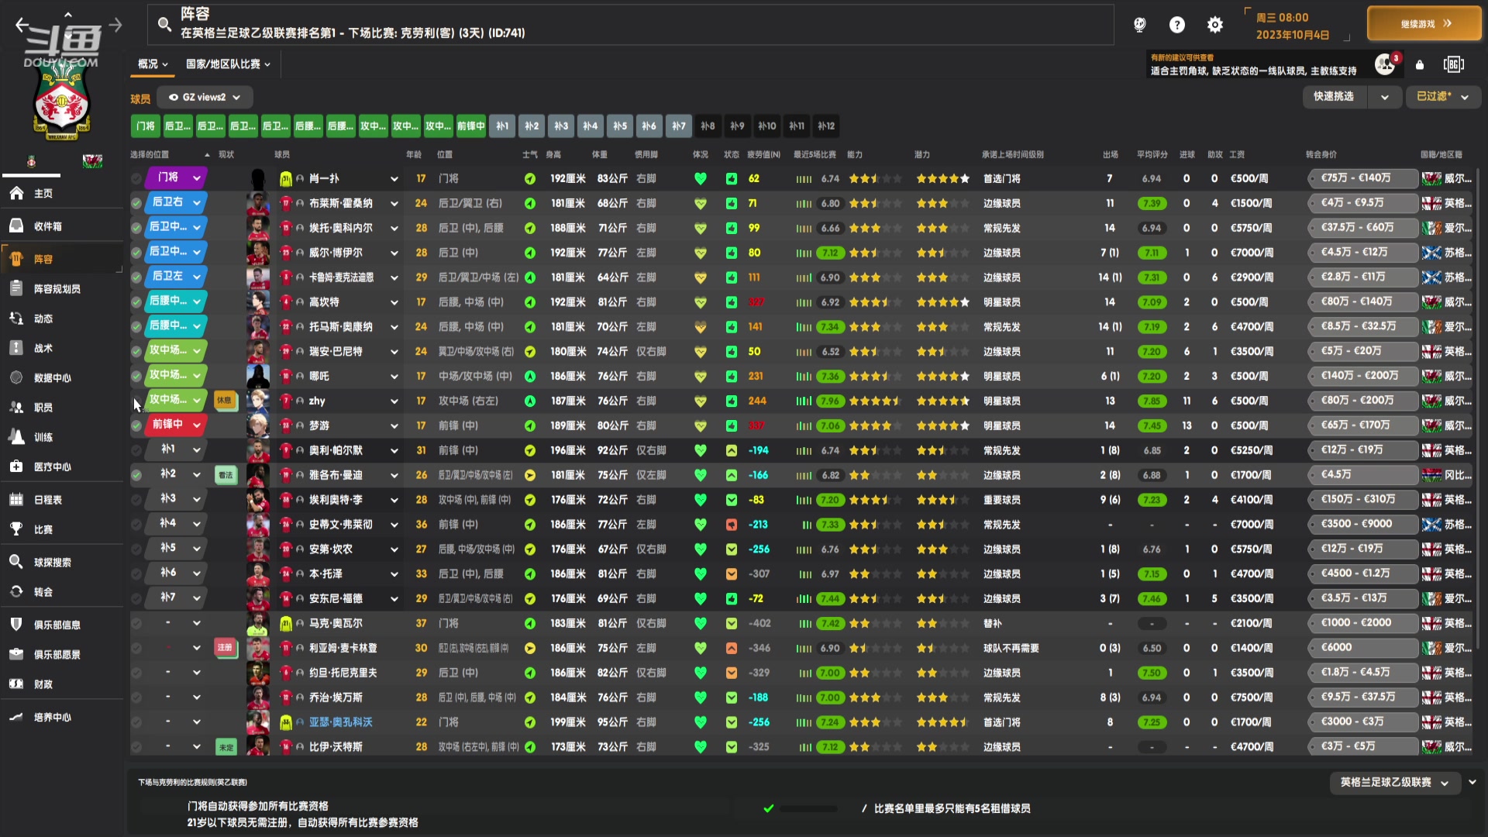Open the development centre icon
Screen dimensions: 1488x837
pyautogui.click(x=16, y=717)
